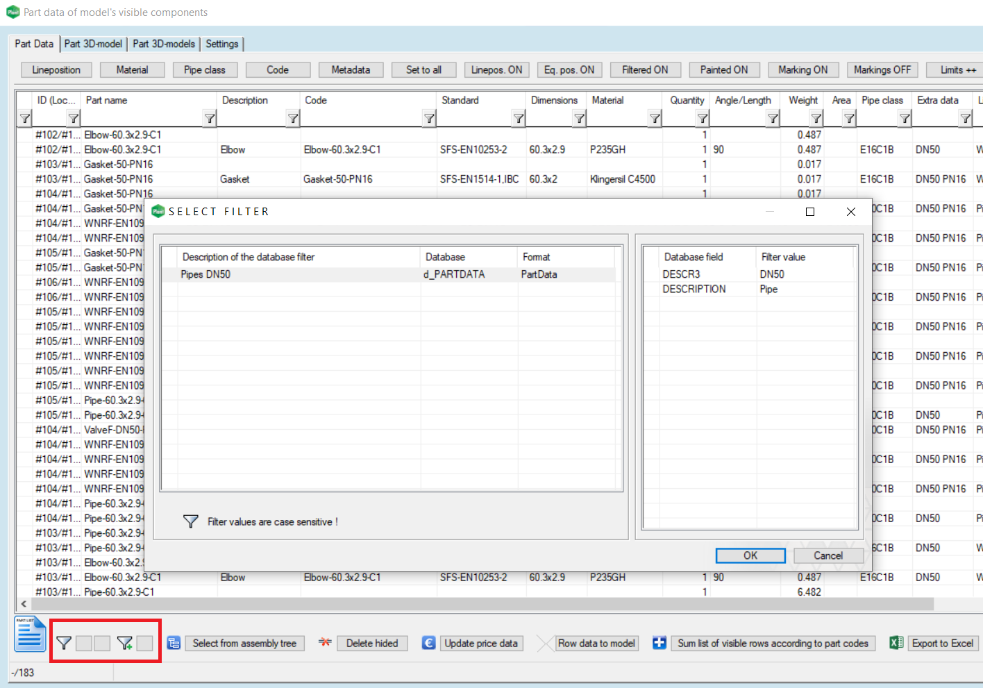Confirm the Select Filter dialog with OK
This screenshot has width=983, height=688.
click(x=750, y=555)
